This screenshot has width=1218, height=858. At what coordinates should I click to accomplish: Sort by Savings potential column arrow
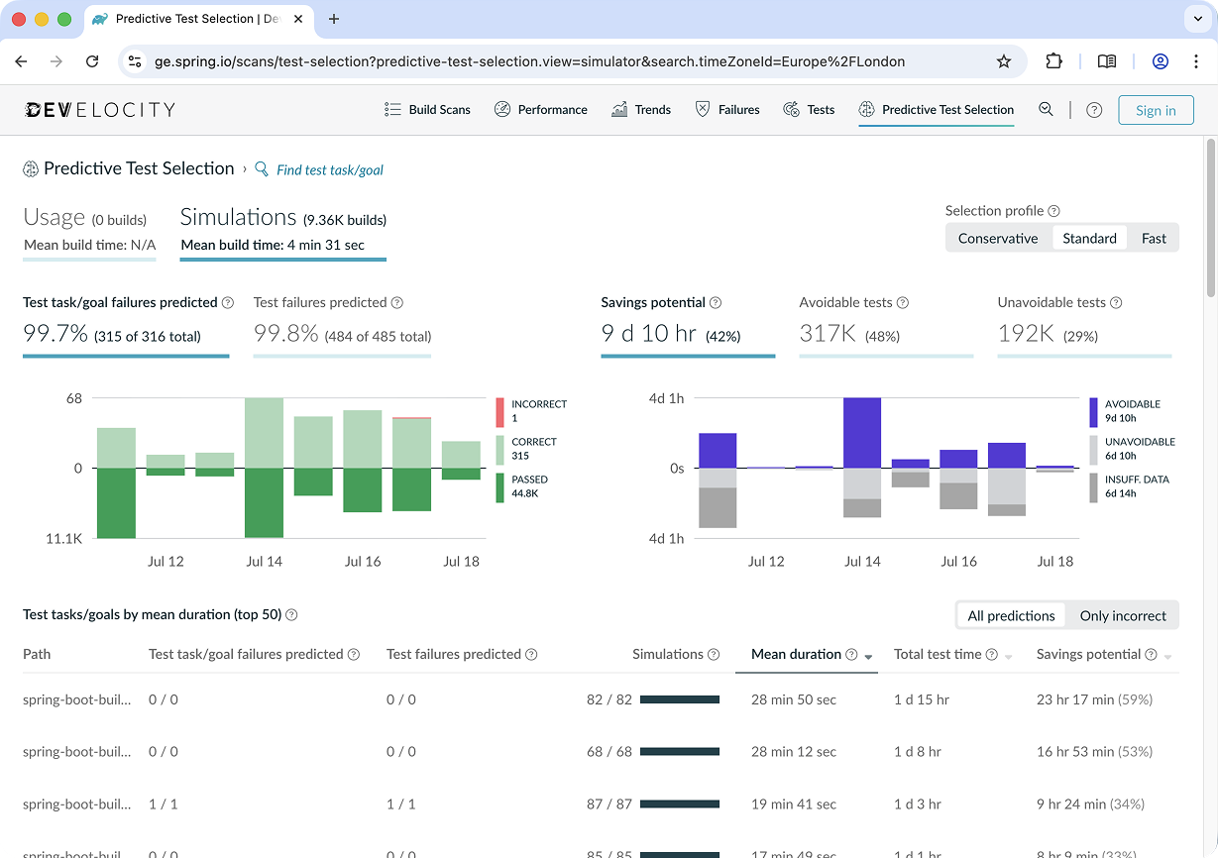[x=1168, y=657]
